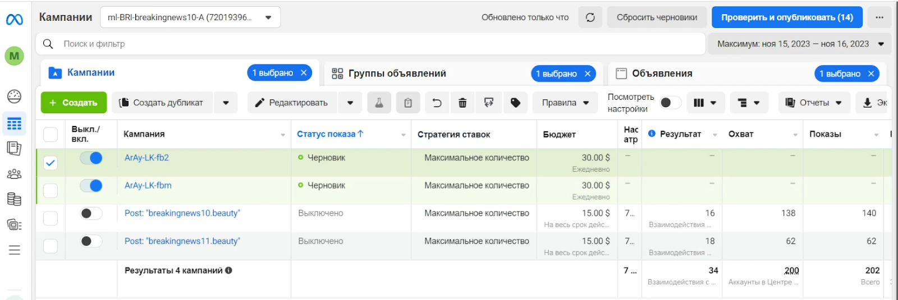Click the tag label icon
898x300 pixels.
(515, 103)
